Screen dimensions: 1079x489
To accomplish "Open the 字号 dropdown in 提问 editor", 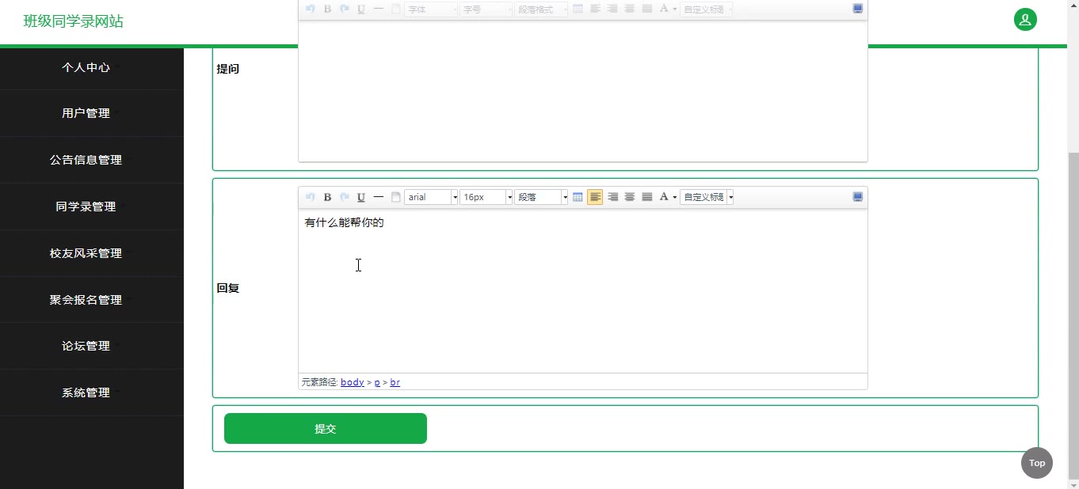I will click(x=486, y=9).
